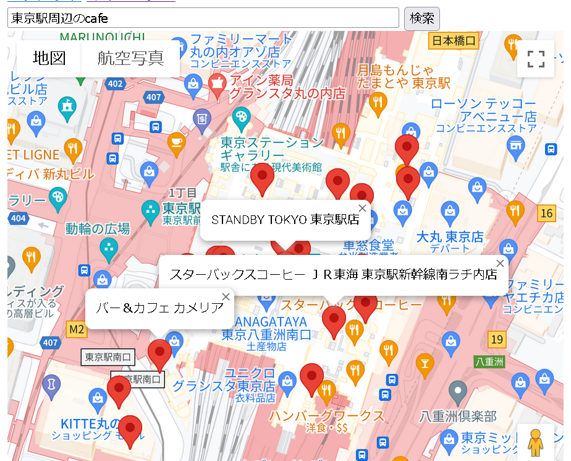Click the ファミリーマート 丸の内オアゾ店 label
571x461 pixels.
[x=241, y=46]
